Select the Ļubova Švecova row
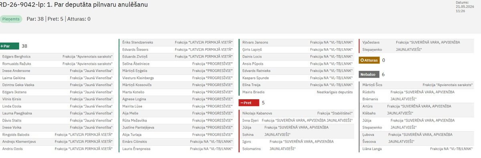 (x=417, y=138)
